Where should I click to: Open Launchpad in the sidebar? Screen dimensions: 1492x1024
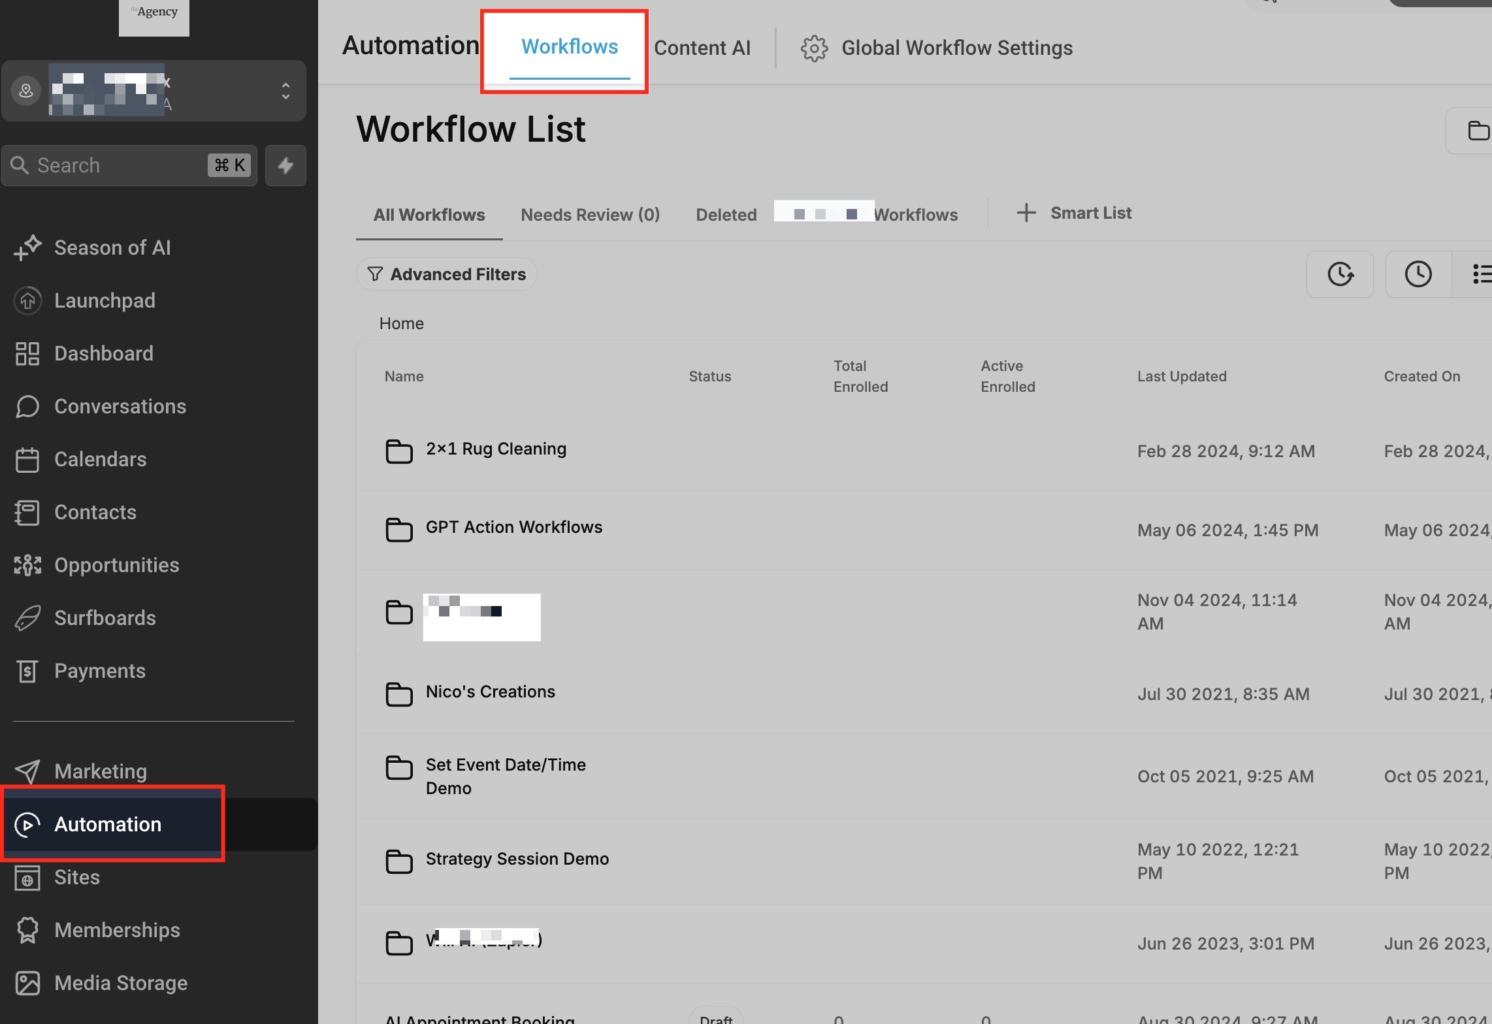click(105, 300)
